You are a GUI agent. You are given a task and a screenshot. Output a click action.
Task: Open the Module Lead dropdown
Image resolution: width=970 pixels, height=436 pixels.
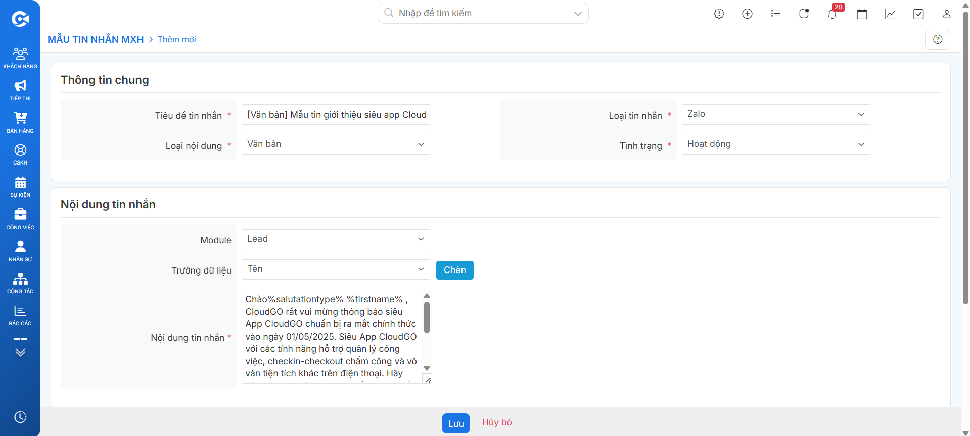point(336,239)
